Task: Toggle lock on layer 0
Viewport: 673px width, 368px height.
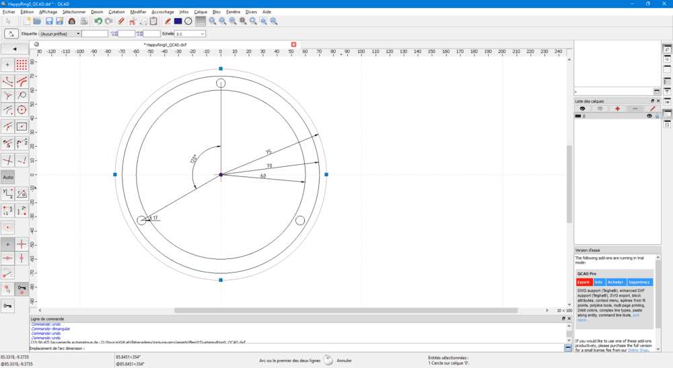Action: pyautogui.click(x=657, y=116)
